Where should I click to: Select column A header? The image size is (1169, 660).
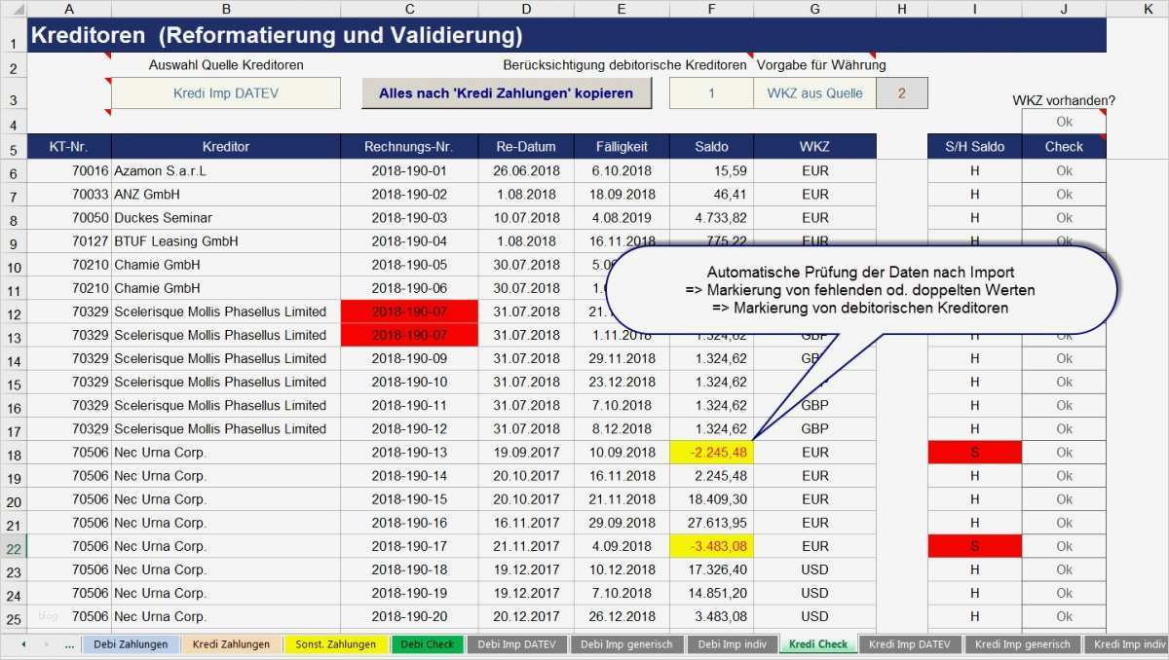(67, 8)
